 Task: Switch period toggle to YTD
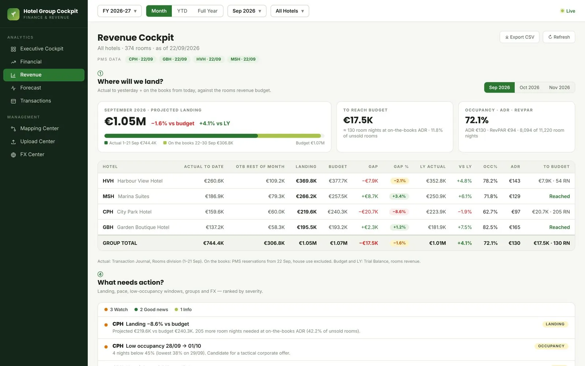(x=182, y=11)
